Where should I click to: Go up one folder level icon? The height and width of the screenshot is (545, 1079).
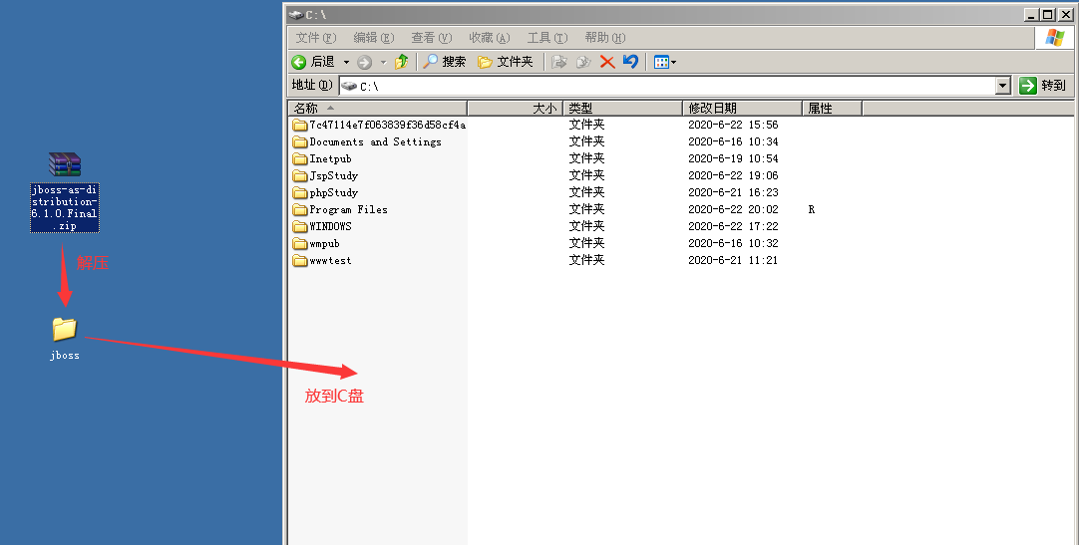[x=402, y=62]
